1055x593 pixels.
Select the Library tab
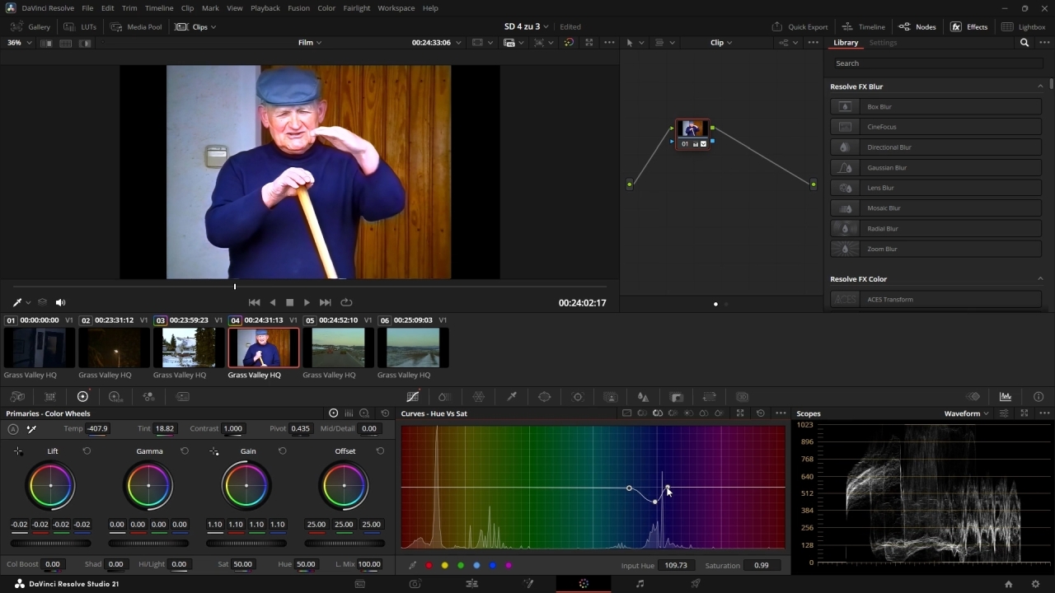846,42
